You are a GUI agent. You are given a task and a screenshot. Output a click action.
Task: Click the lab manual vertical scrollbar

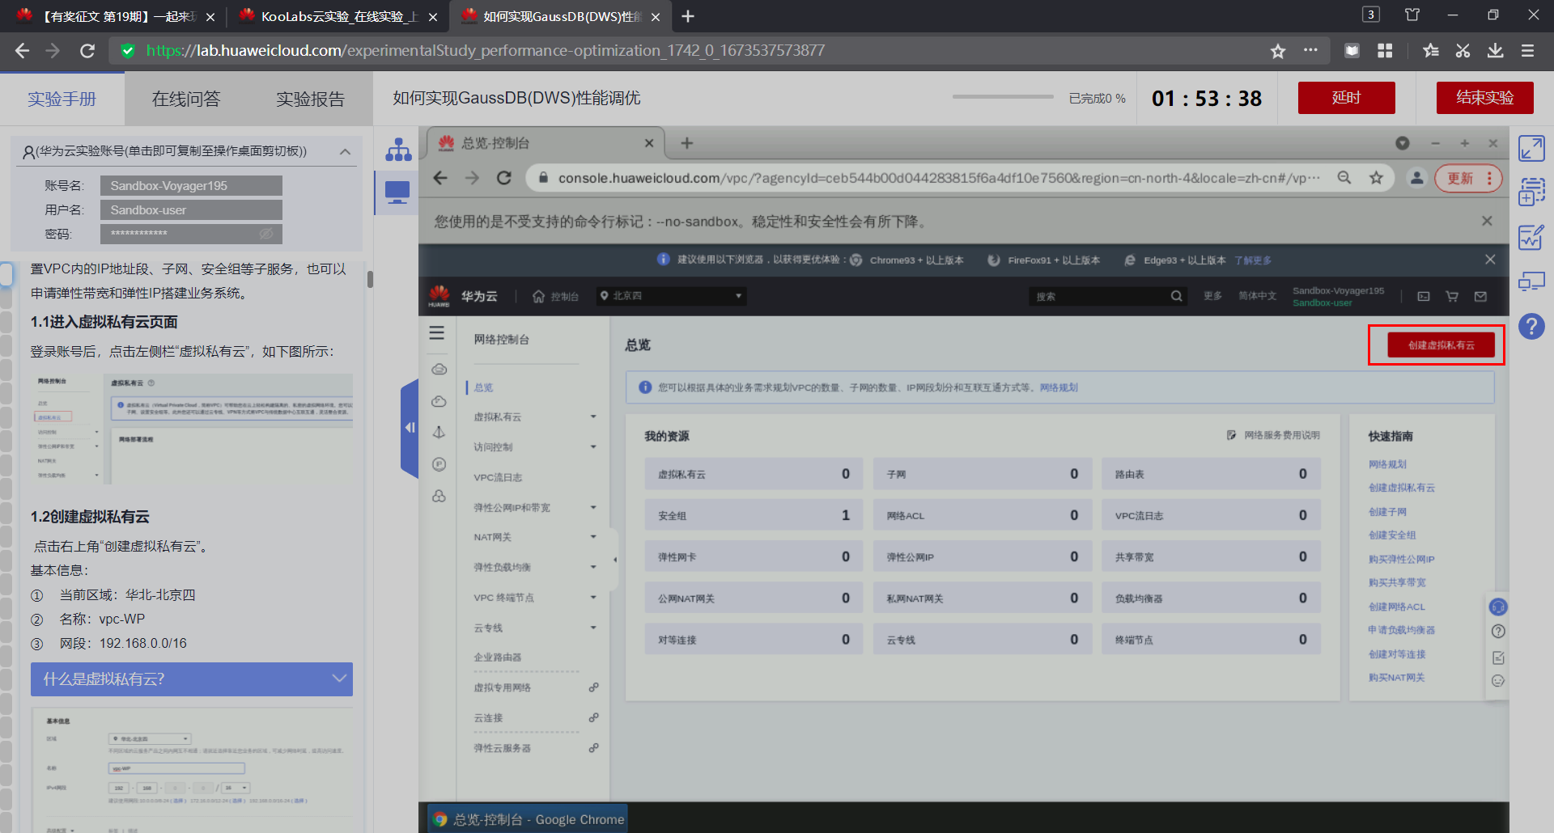click(x=370, y=279)
